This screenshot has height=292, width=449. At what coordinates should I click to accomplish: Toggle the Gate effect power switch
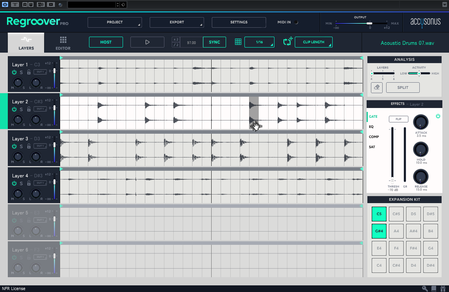click(x=438, y=116)
